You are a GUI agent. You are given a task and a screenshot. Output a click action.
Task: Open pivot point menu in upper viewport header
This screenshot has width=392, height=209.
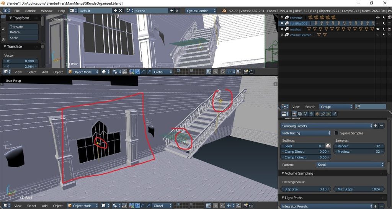[x=116, y=72]
